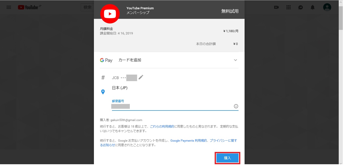The height and width of the screenshot is (167, 343).
Task: Expand the G Pay カードを追加 section
Action: [x=130, y=60]
